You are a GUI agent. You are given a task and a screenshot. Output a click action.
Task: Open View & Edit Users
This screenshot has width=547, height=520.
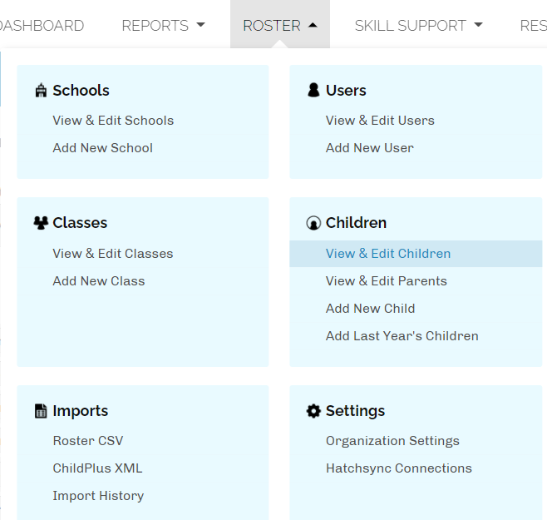pyautogui.click(x=380, y=121)
